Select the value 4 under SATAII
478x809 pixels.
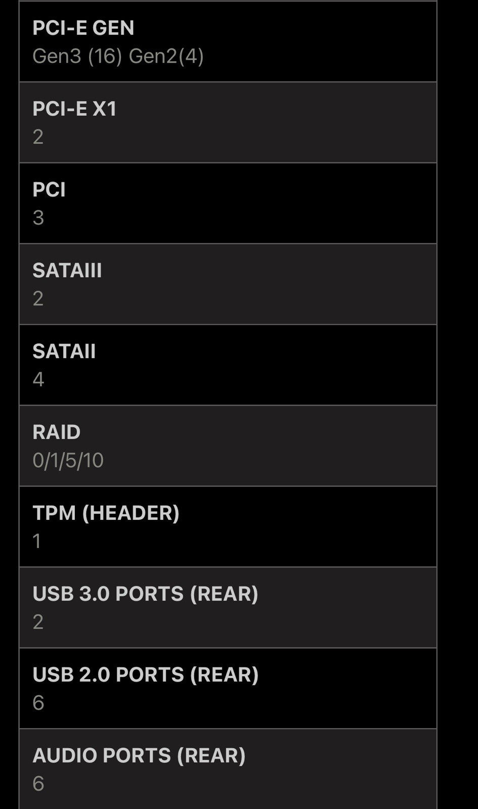[x=38, y=380]
